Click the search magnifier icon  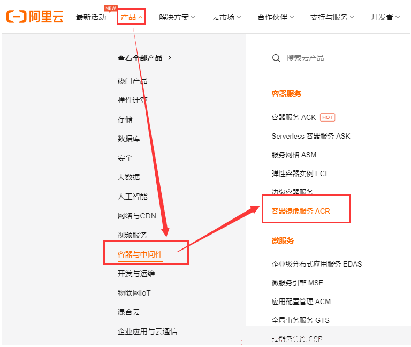276,58
